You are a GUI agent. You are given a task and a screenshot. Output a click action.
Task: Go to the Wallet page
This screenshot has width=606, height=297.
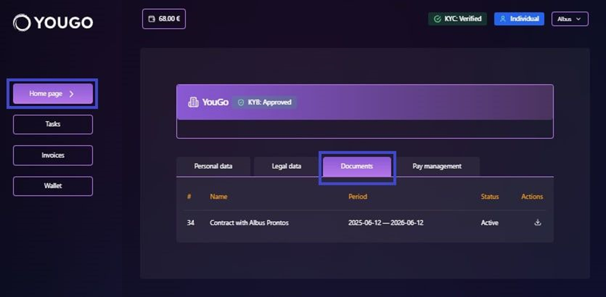click(x=53, y=186)
